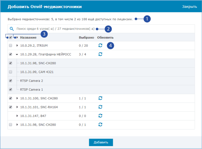Viewport: 202px width, 149px height.
Task: Uncheck the RTSP Camera 2 checkbox
Action: pos(11,81)
